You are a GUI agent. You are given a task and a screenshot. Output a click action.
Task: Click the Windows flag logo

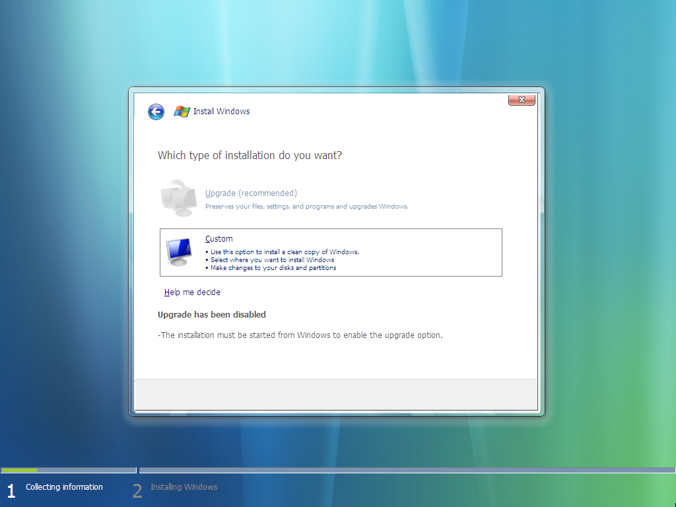tap(182, 111)
